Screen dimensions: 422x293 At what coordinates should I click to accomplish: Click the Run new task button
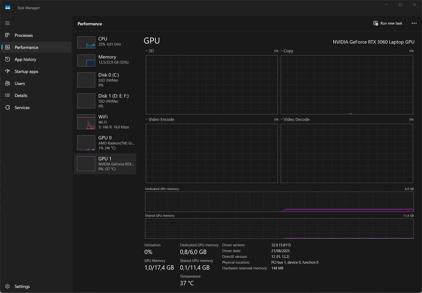pyautogui.click(x=387, y=23)
